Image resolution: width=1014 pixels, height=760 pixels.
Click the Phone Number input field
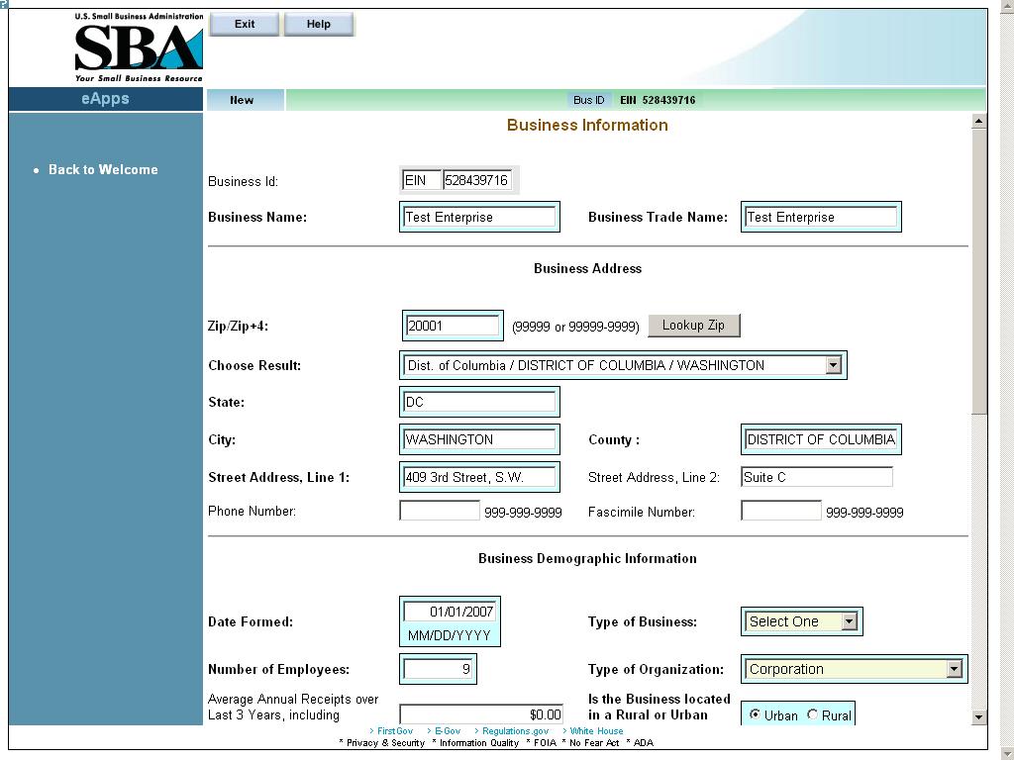coord(440,511)
